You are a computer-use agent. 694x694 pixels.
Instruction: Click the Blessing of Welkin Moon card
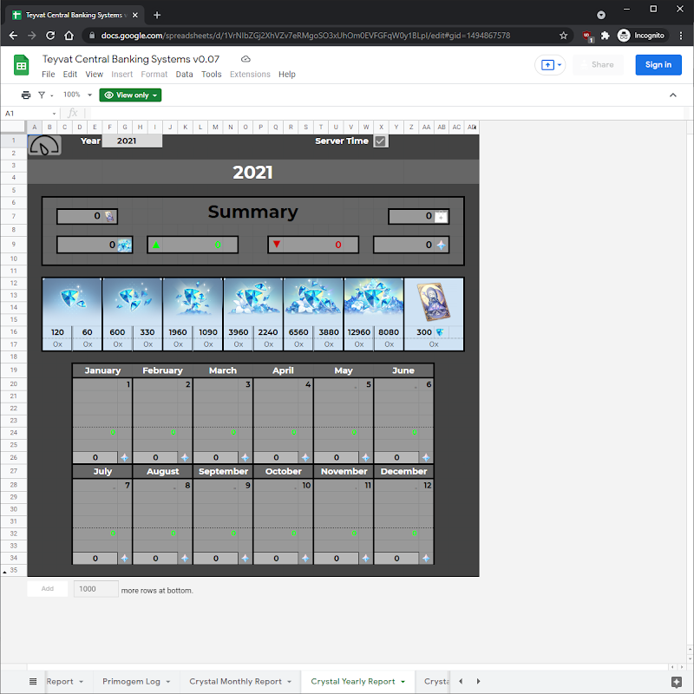(434, 302)
